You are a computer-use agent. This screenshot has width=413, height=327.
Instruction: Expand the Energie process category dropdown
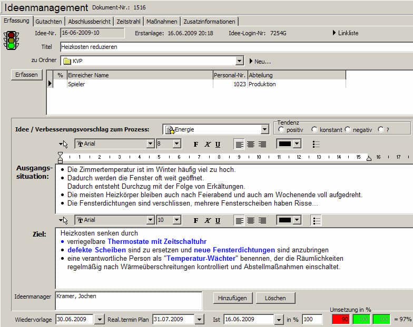point(264,129)
